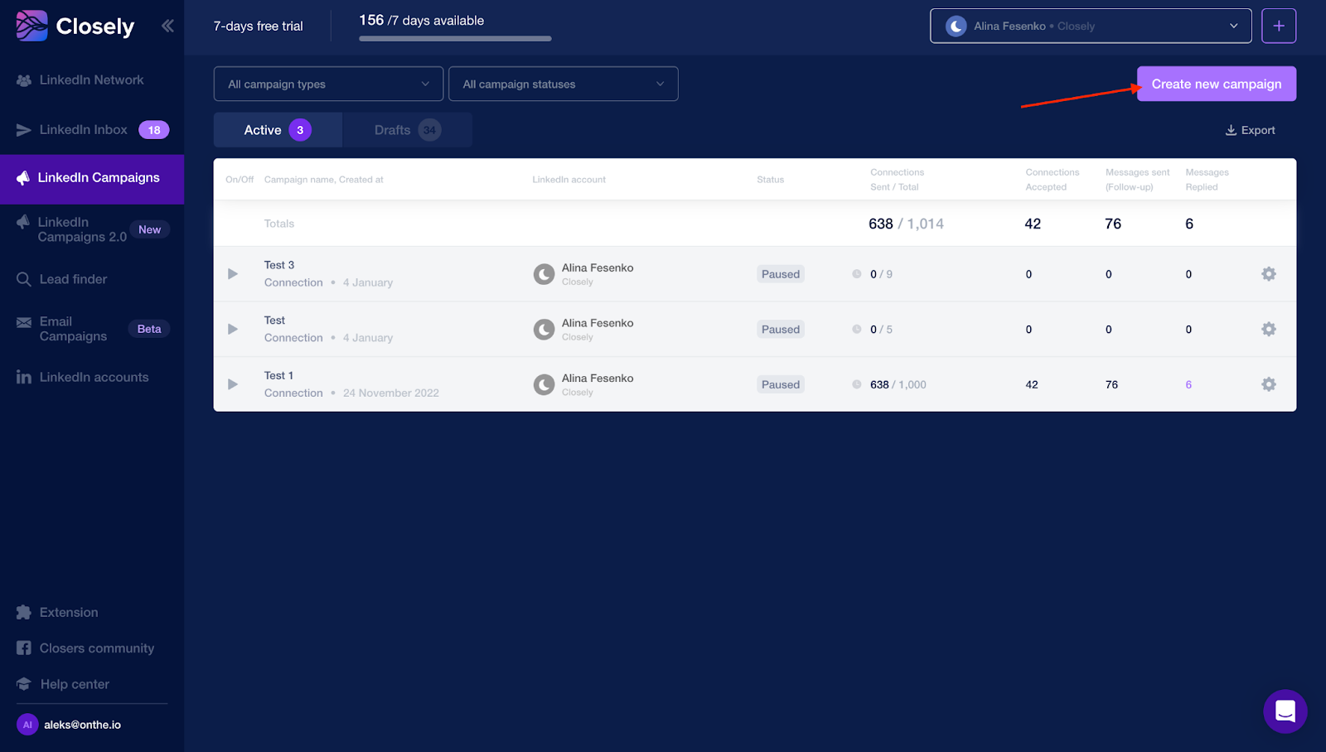This screenshot has width=1326, height=752.
Task: Click Alina Fesenko avatar in Test 1 row
Action: tap(544, 384)
